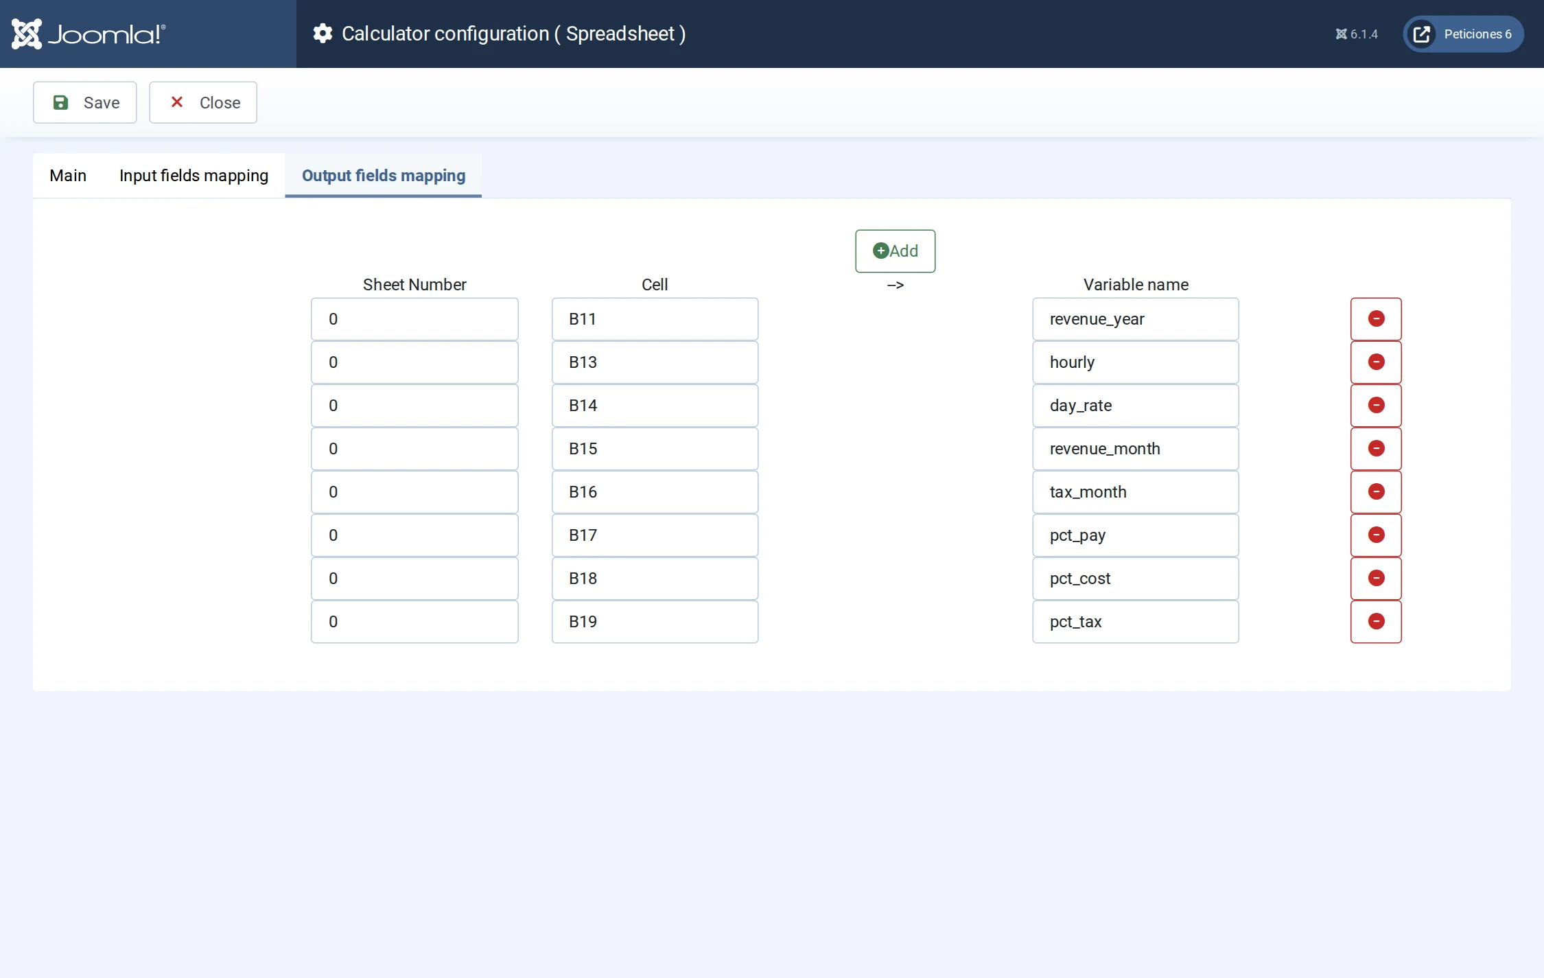Click the Sheet Number field in the B11 row
The width and height of the screenshot is (1544, 978).
[x=414, y=319]
